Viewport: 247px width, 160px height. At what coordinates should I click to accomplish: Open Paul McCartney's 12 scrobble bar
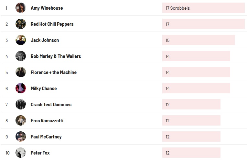coord(191,137)
